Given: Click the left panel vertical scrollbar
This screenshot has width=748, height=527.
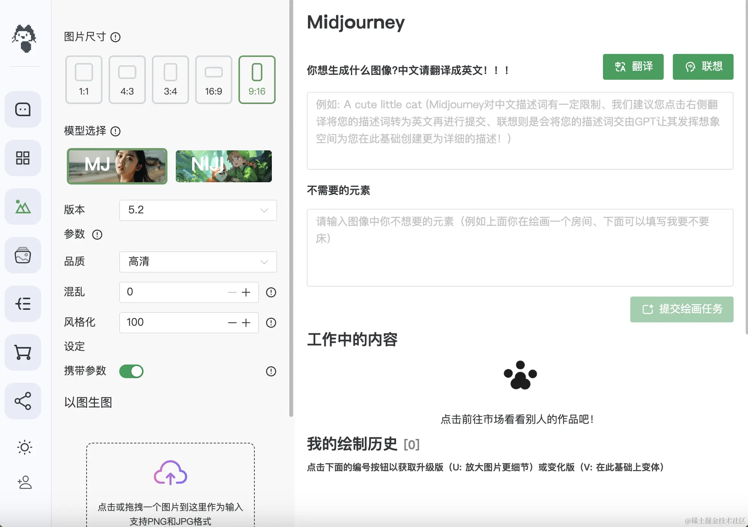Looking at the screenshot, I should pos(291,208).
